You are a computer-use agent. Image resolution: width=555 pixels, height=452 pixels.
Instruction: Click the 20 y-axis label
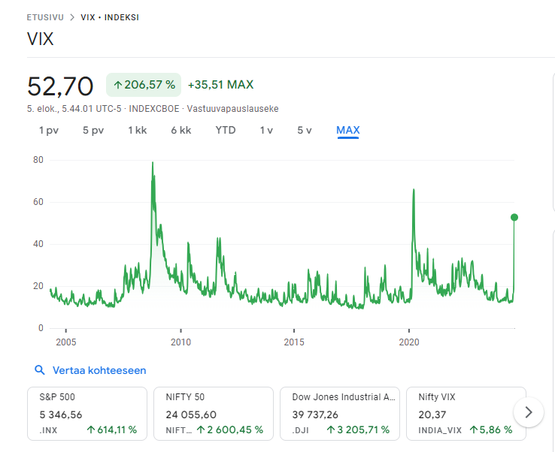(38, 286)
